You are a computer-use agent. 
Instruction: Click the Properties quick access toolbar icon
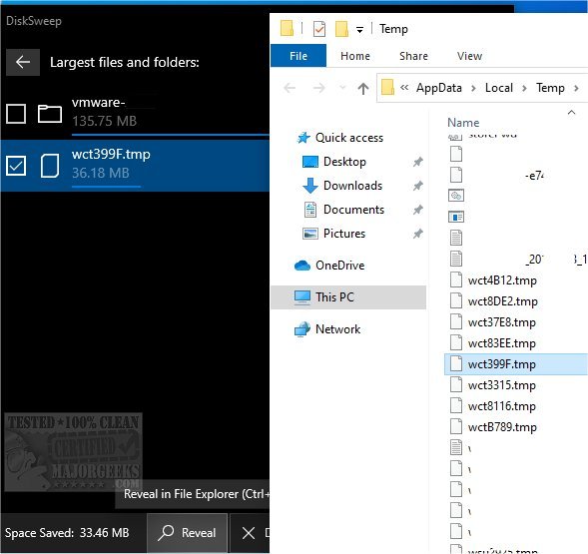pos(319,29)
